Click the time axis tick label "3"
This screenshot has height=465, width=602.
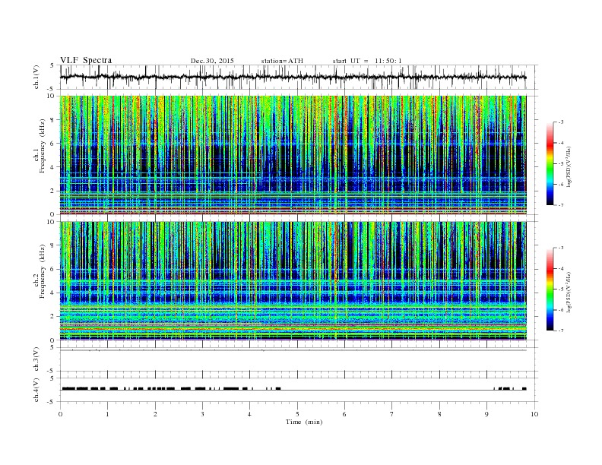[x=202, y=414]
